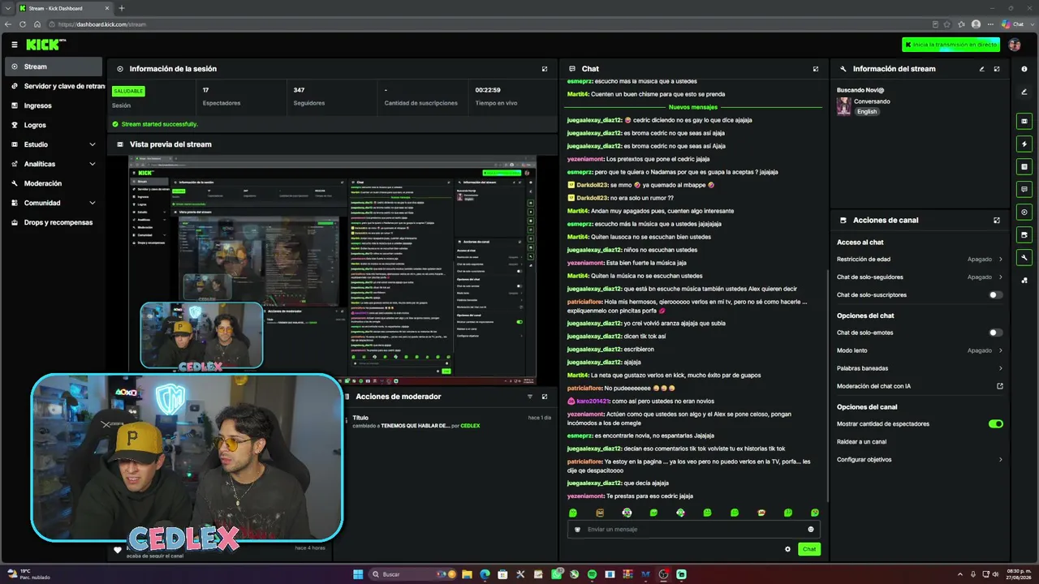The image size is (1039, 584).
Task: Go to Logros in the sidebar
Action: (x=55, y=125)
